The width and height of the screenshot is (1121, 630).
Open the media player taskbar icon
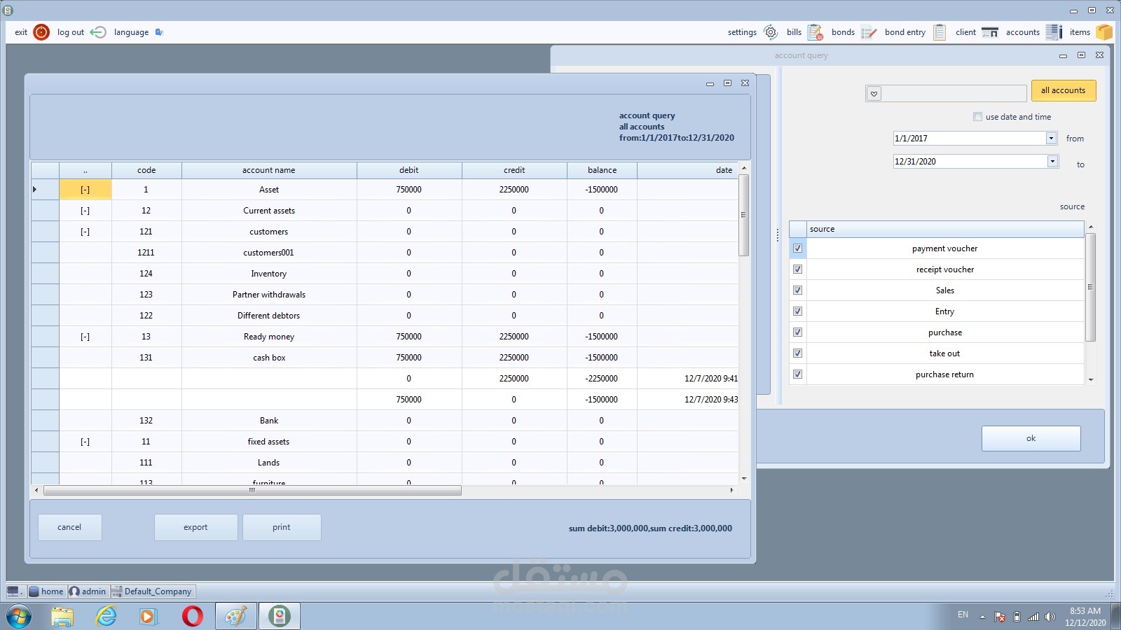[x=149, y=617]
